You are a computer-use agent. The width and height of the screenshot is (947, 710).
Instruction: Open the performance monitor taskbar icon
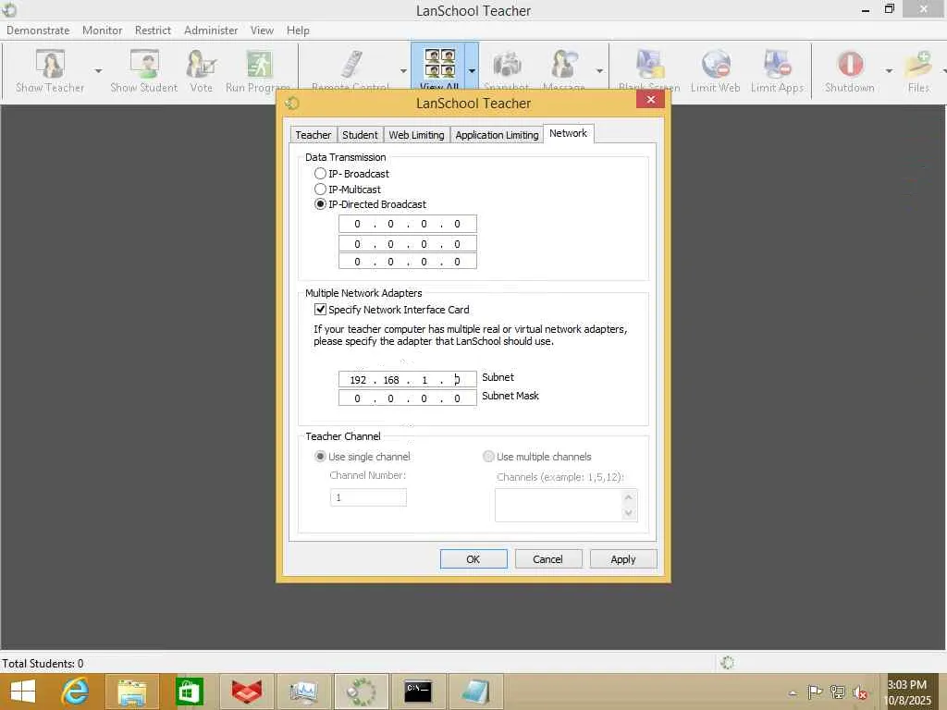(303, 692)
